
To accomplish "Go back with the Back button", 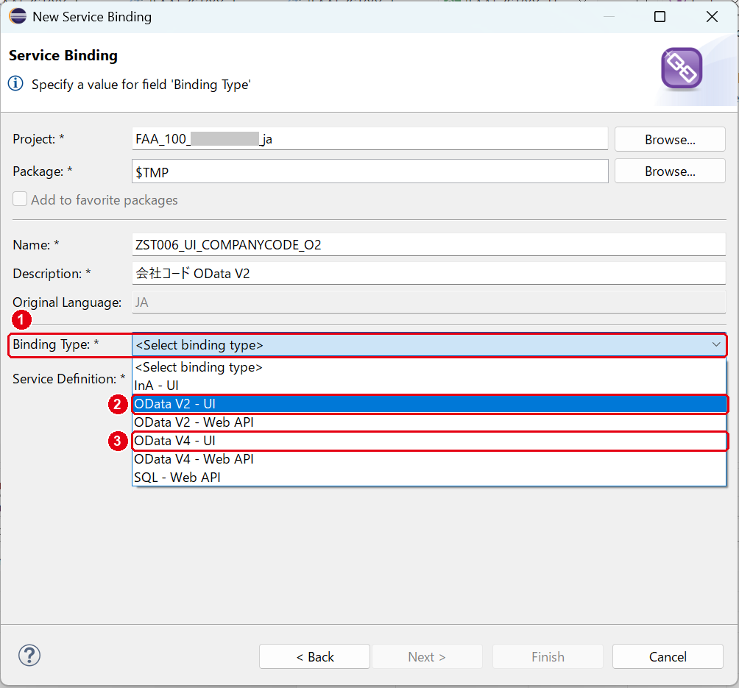I will click(x=314, y=656).
